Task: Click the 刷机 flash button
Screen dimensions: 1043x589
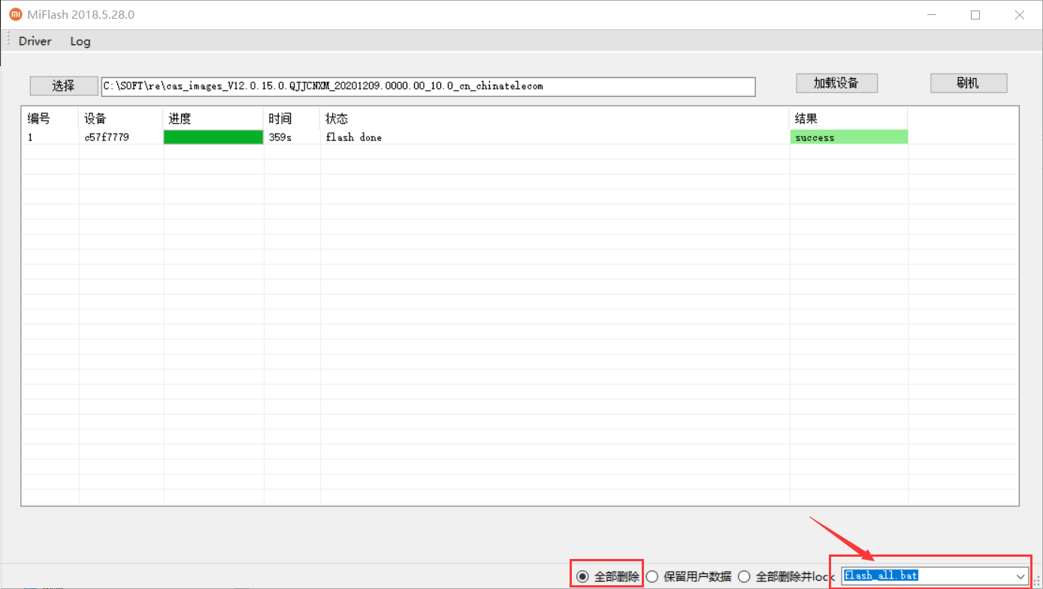Action: [x=968, y=83]
